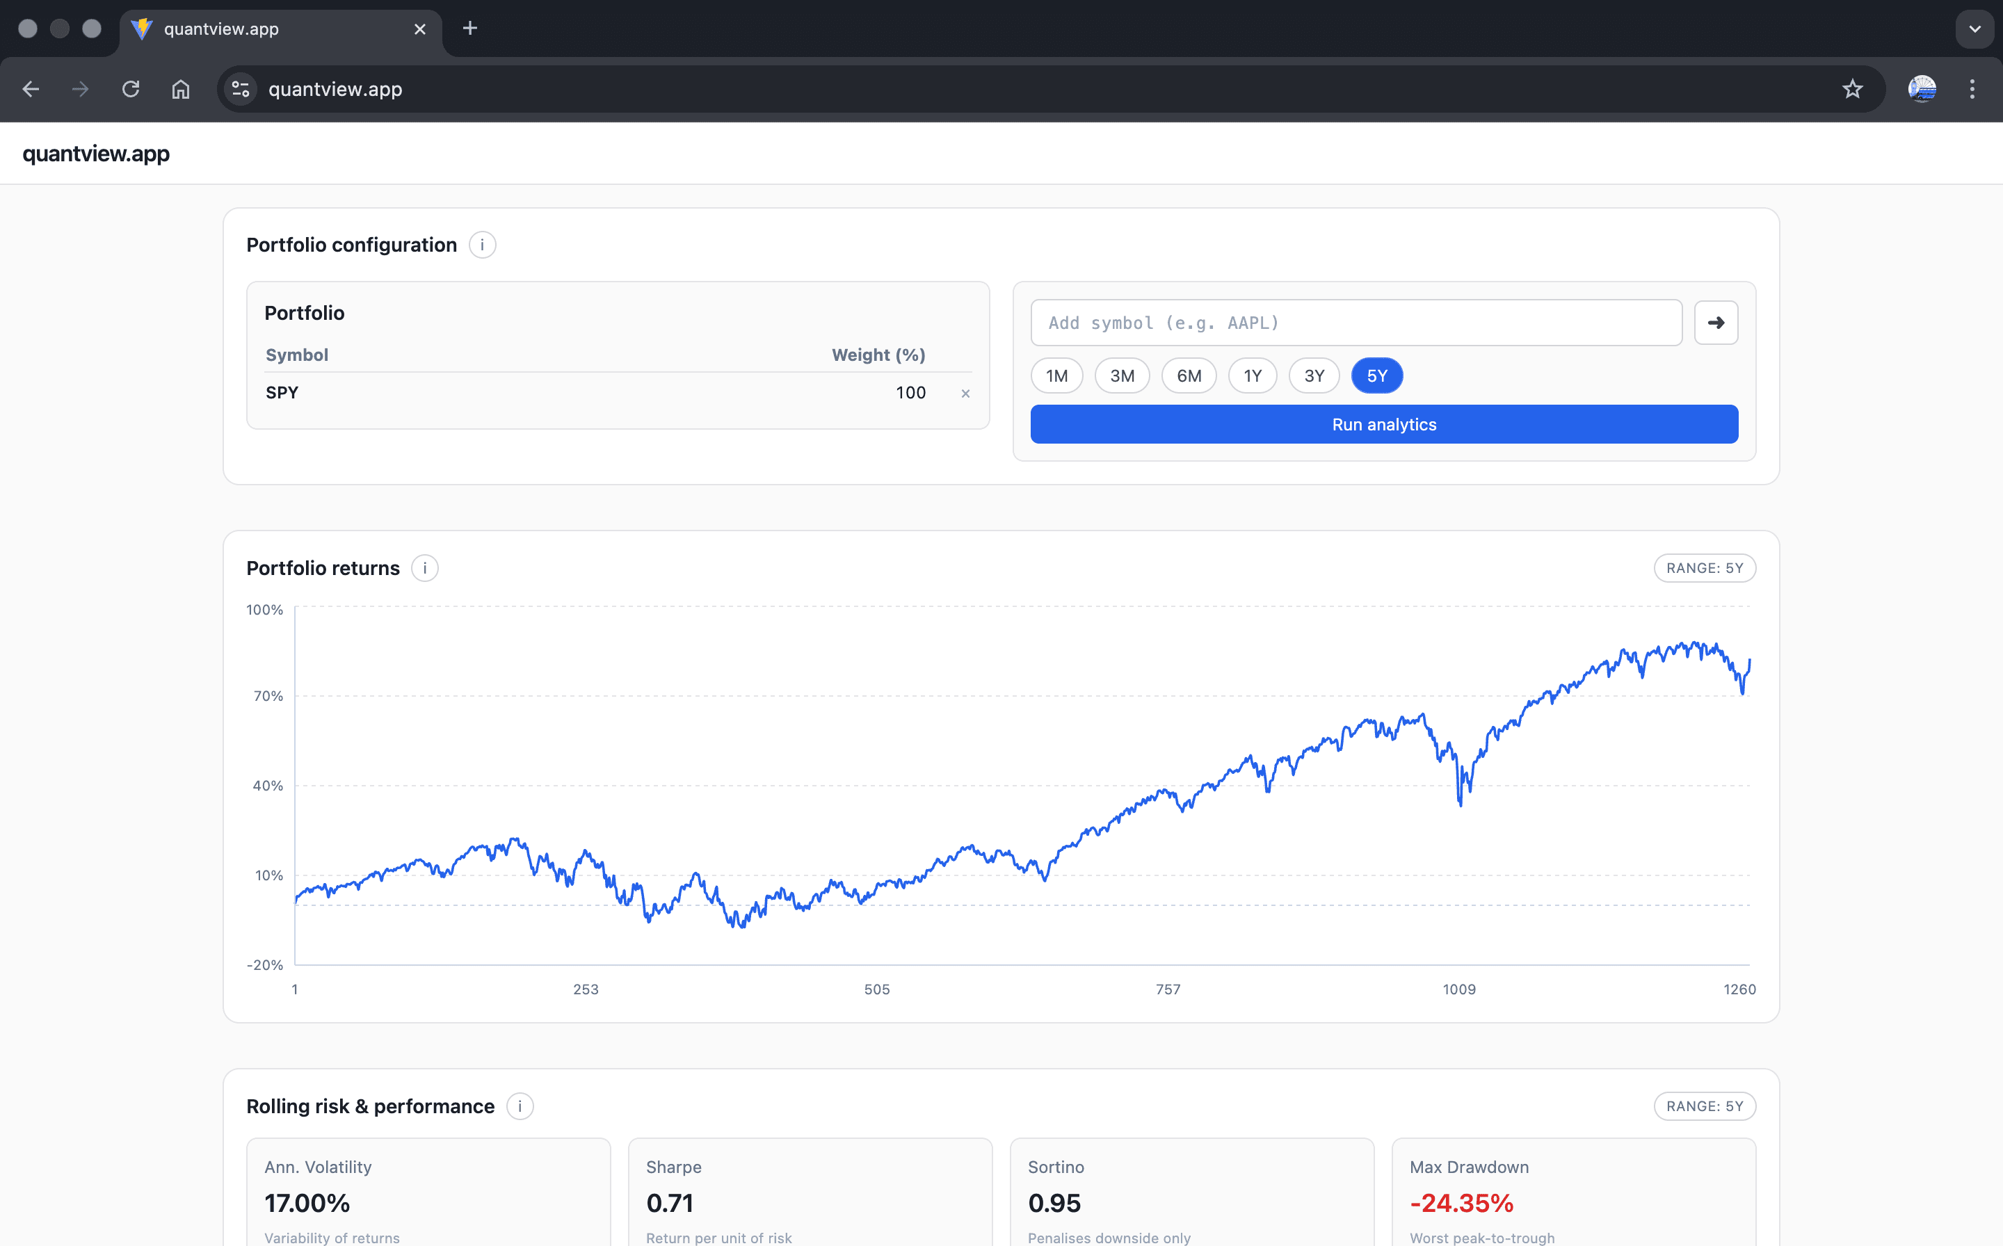Click the Ann. Volatility 17.00% value
2003x1246 pixels.
click(x=307, y=1203)
